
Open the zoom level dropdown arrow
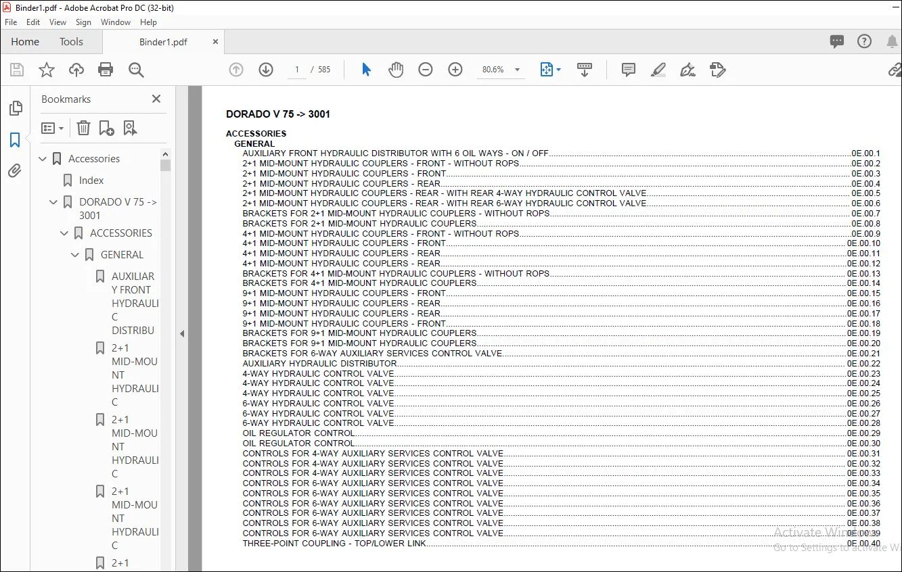point(518,70)
